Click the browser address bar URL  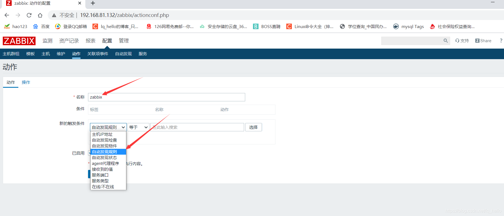tap(124, 15)
